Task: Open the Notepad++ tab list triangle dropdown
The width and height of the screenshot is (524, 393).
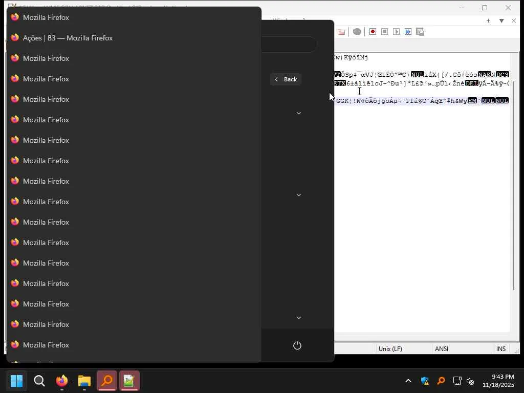Action: 501,20
